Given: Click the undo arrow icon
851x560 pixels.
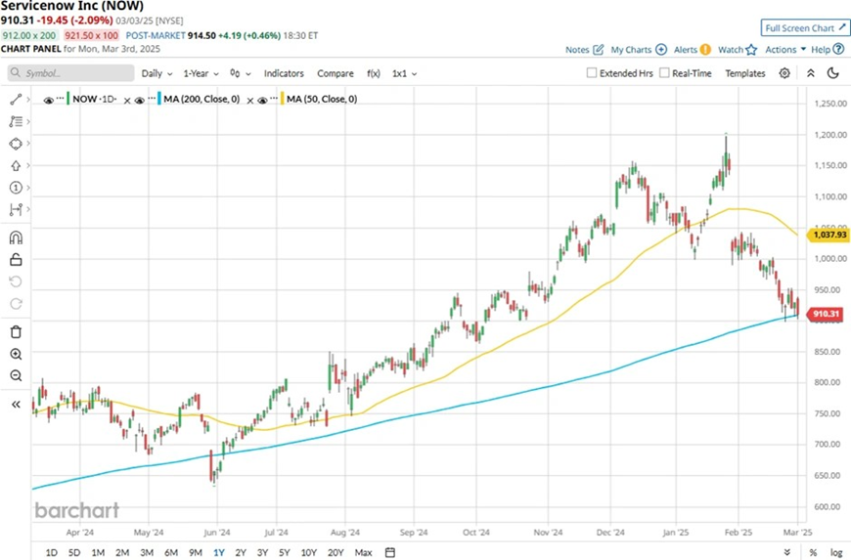Looking at the screenshot, I should click(16, 281).
